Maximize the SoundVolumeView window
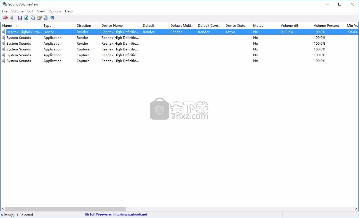Viewport: 359px width, 218px height. 340,4
